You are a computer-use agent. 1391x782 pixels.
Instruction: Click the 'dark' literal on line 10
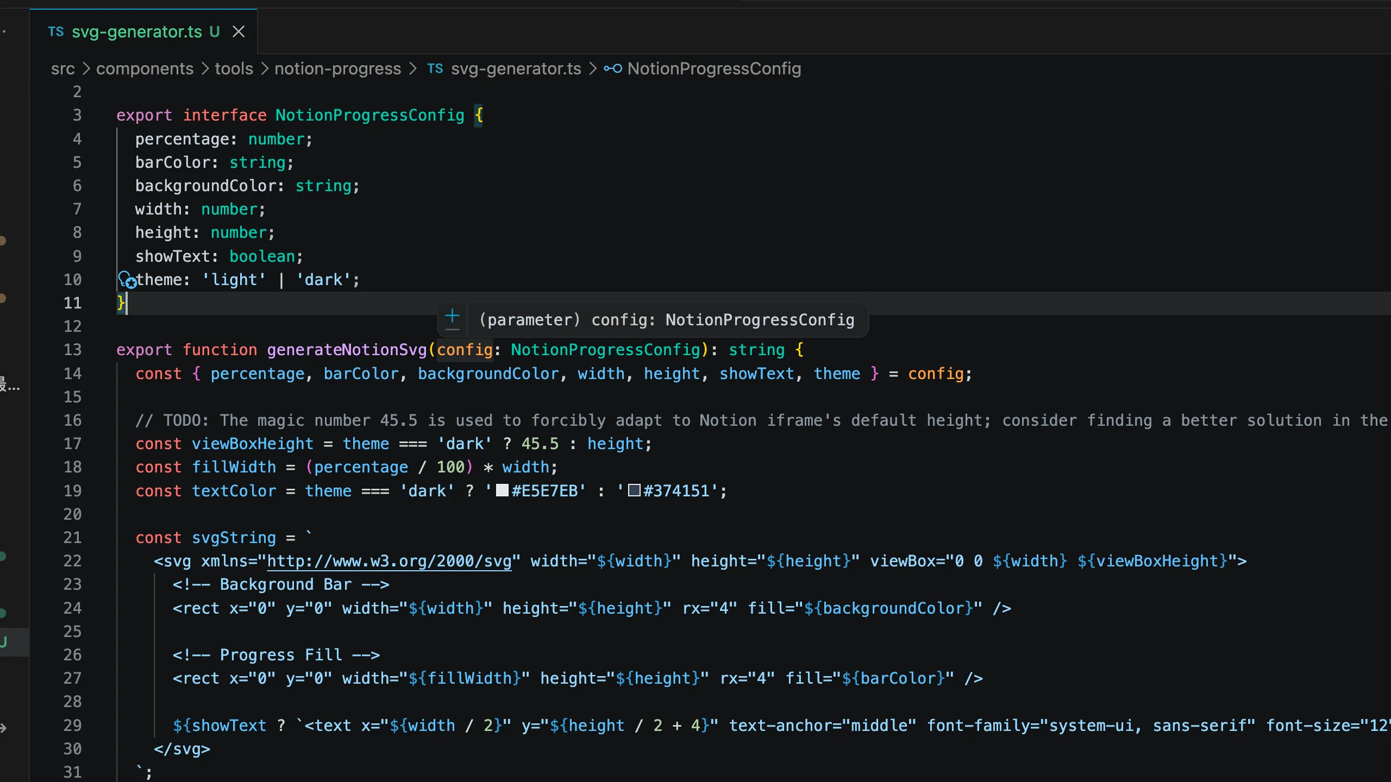(323, 280)
